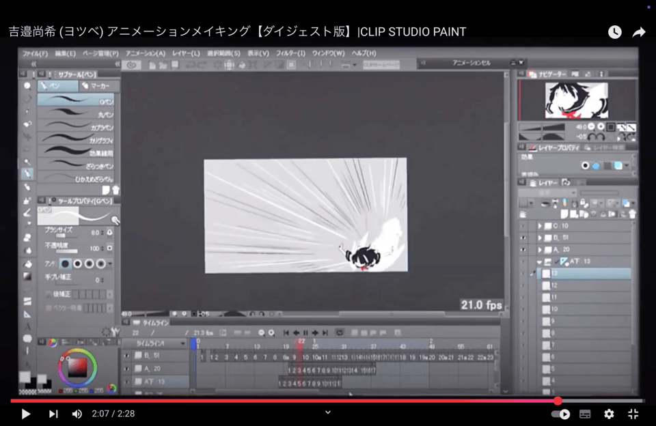Skip to the next video
Image resolution: width=656 pixels, height=426 pixels.
tap(53, 414)
